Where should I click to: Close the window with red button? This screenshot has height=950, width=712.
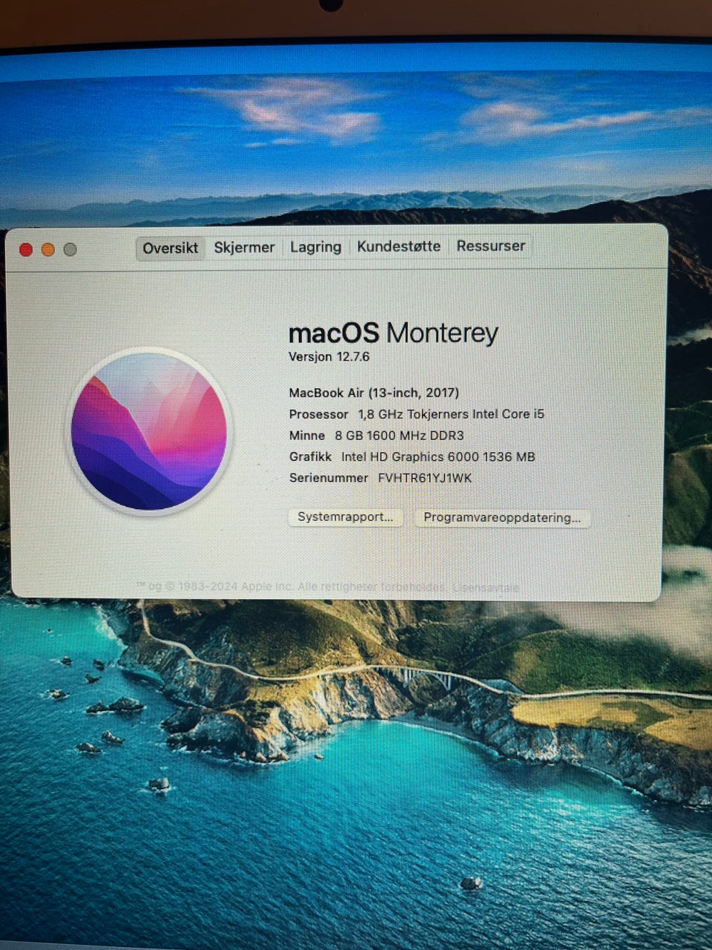(x=26, y=250)
